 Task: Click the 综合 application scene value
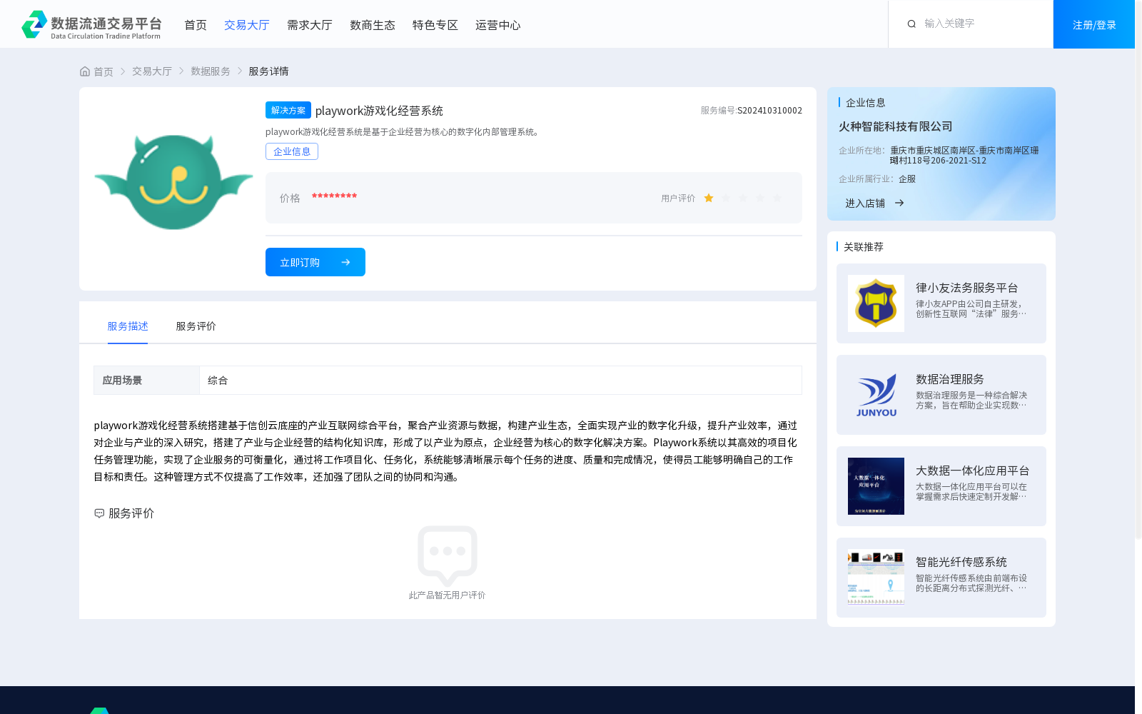click(218, 381)
